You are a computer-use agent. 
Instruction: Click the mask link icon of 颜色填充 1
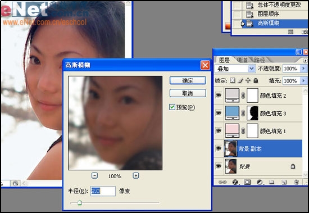click(x=243, y=131)
